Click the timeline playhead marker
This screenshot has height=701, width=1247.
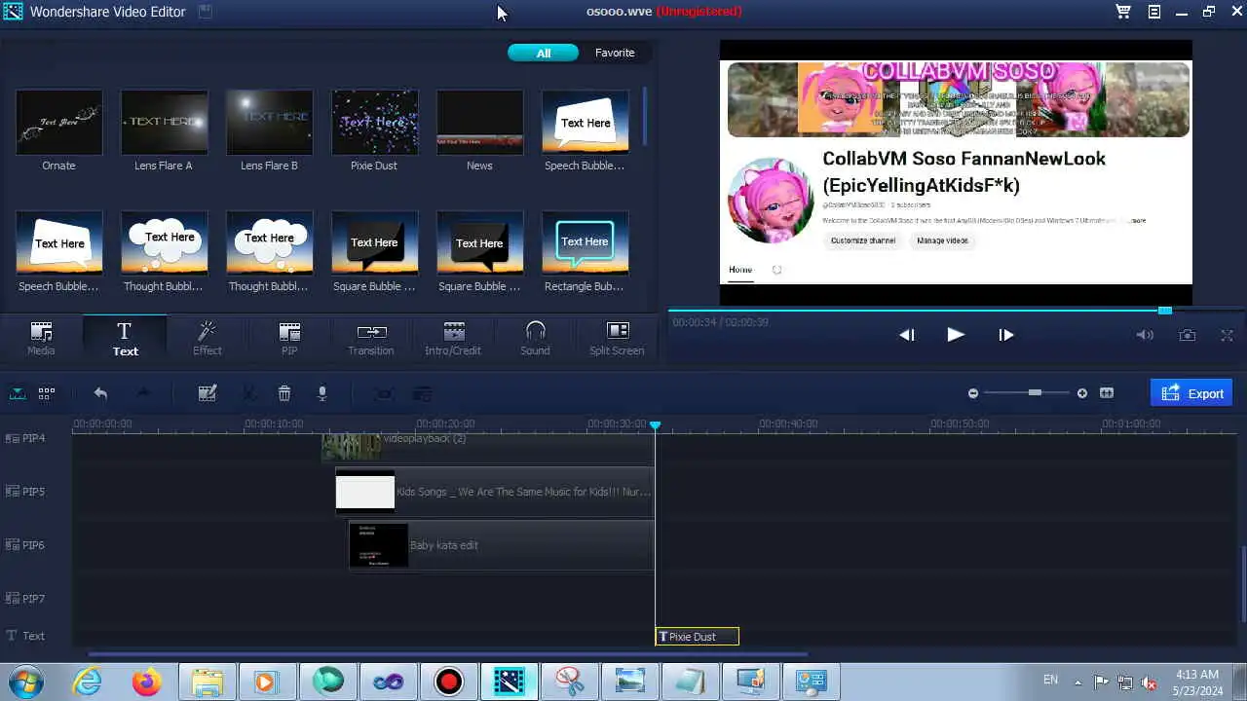[x=656, y=425]
